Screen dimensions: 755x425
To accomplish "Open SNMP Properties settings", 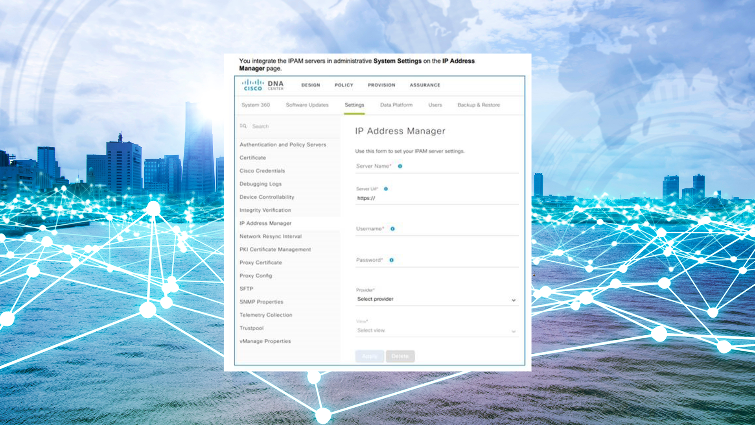I will (261, 302).
